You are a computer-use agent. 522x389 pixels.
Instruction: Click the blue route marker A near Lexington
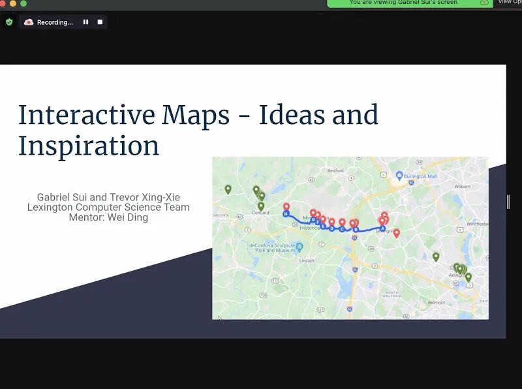pos(382,228)
